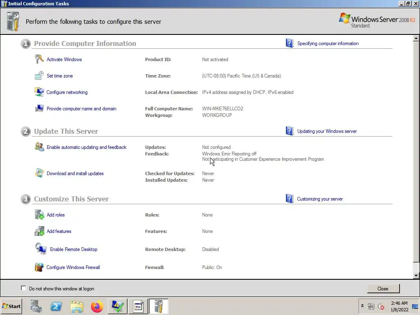Click the Configure Windows Firewall icon
The width and height of the screenshot is (420, 315).
39,267
